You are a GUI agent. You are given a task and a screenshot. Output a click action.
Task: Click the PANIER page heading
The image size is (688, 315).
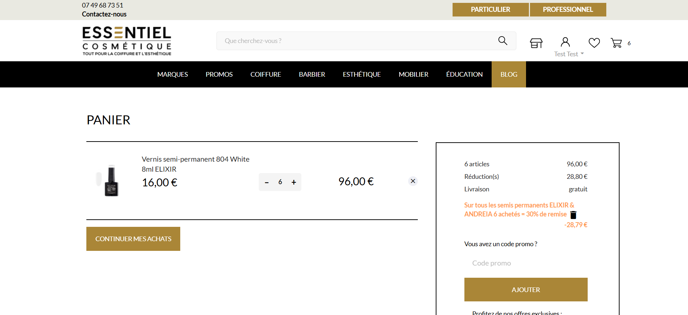[x=109, y=120]
